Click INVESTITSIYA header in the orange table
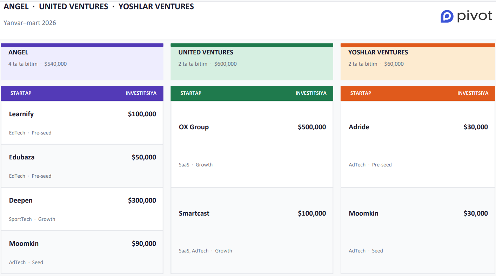 point(472,93)
